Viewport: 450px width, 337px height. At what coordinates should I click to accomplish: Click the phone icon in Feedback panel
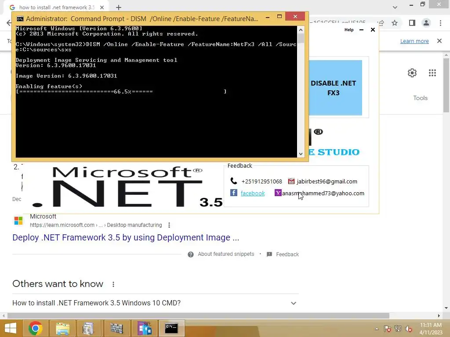click(x=234, y=181)
